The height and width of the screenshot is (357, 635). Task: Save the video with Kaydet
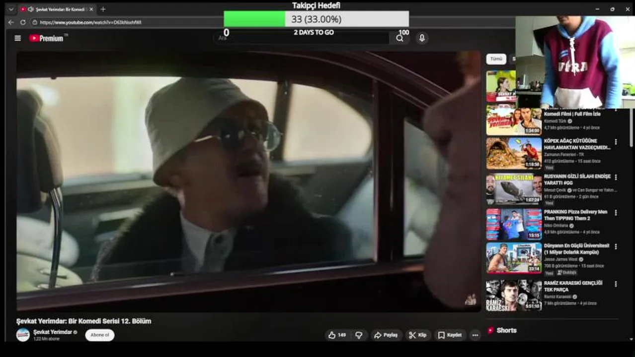point(450,335)
